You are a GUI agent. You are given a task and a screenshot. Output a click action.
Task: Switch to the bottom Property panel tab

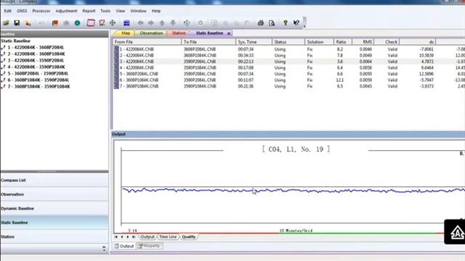[x=150, y=246]
